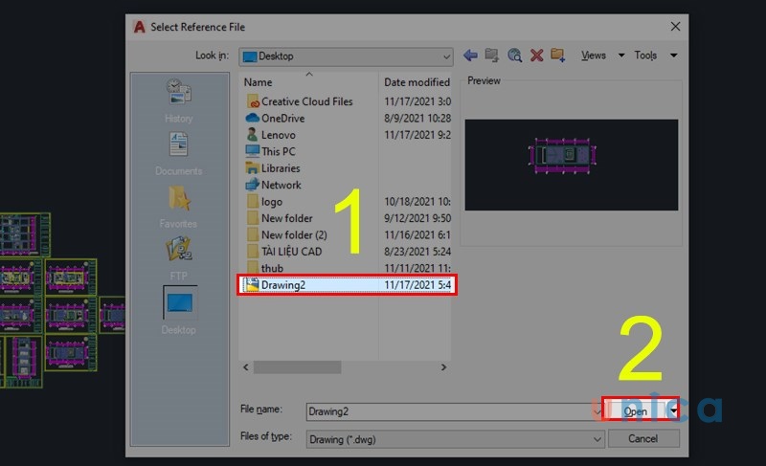Click the Network icon in file list
This screenshot has width=766, height=466.
point(252,185)
